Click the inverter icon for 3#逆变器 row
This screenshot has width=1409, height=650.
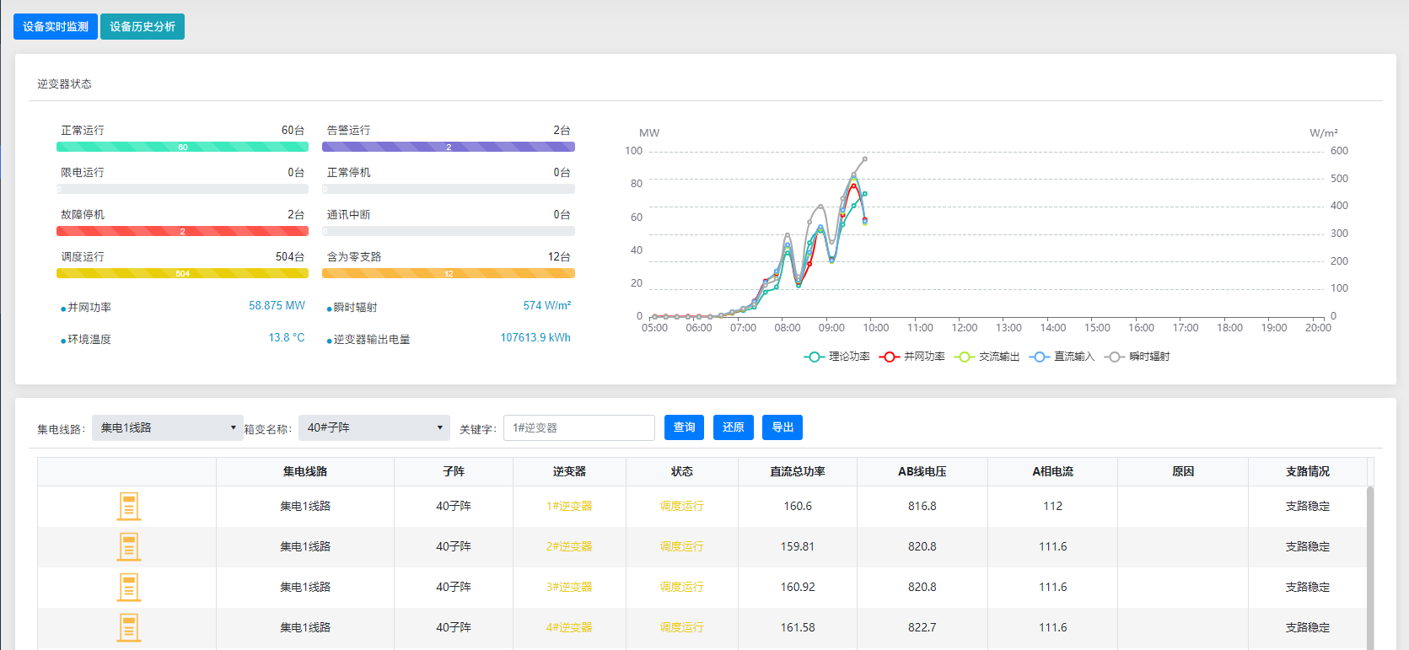tap(129, 587)
